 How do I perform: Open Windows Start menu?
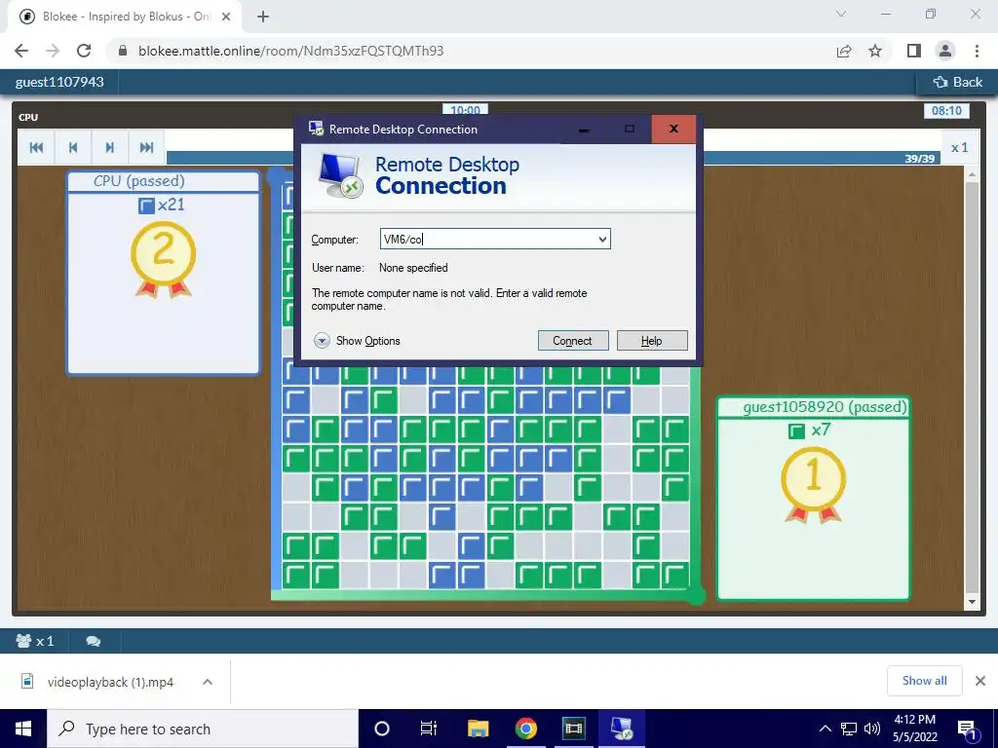23,729
